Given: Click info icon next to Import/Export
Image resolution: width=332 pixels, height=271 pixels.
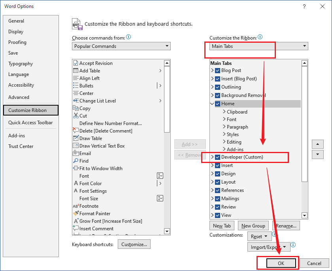Looking at the screenshot, I should (293, 245).
